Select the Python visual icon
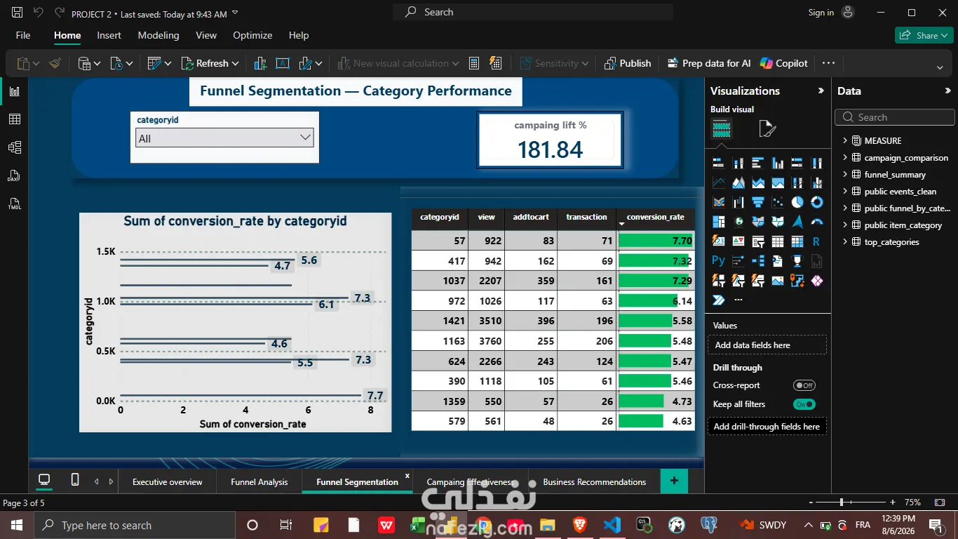Viewport: 958px width, 539px height. tap(718, 260)
